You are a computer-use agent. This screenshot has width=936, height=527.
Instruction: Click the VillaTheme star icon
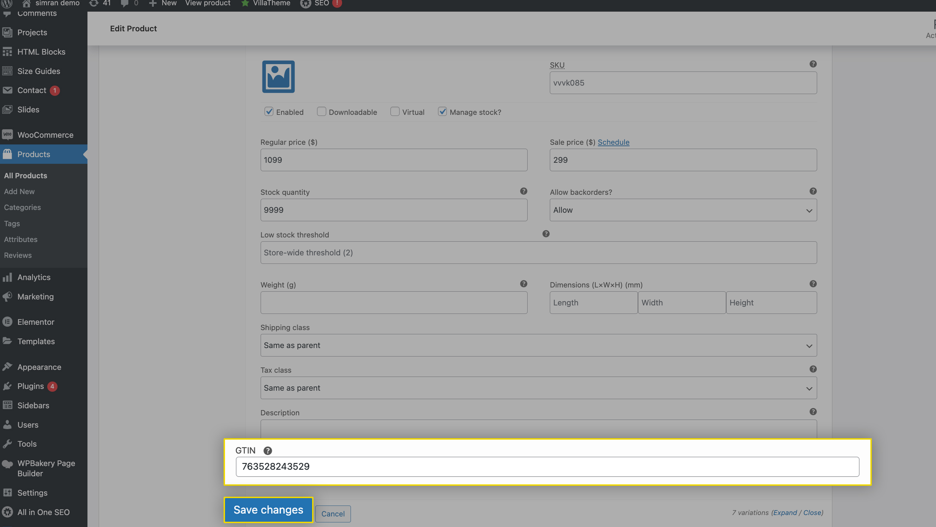245,3
